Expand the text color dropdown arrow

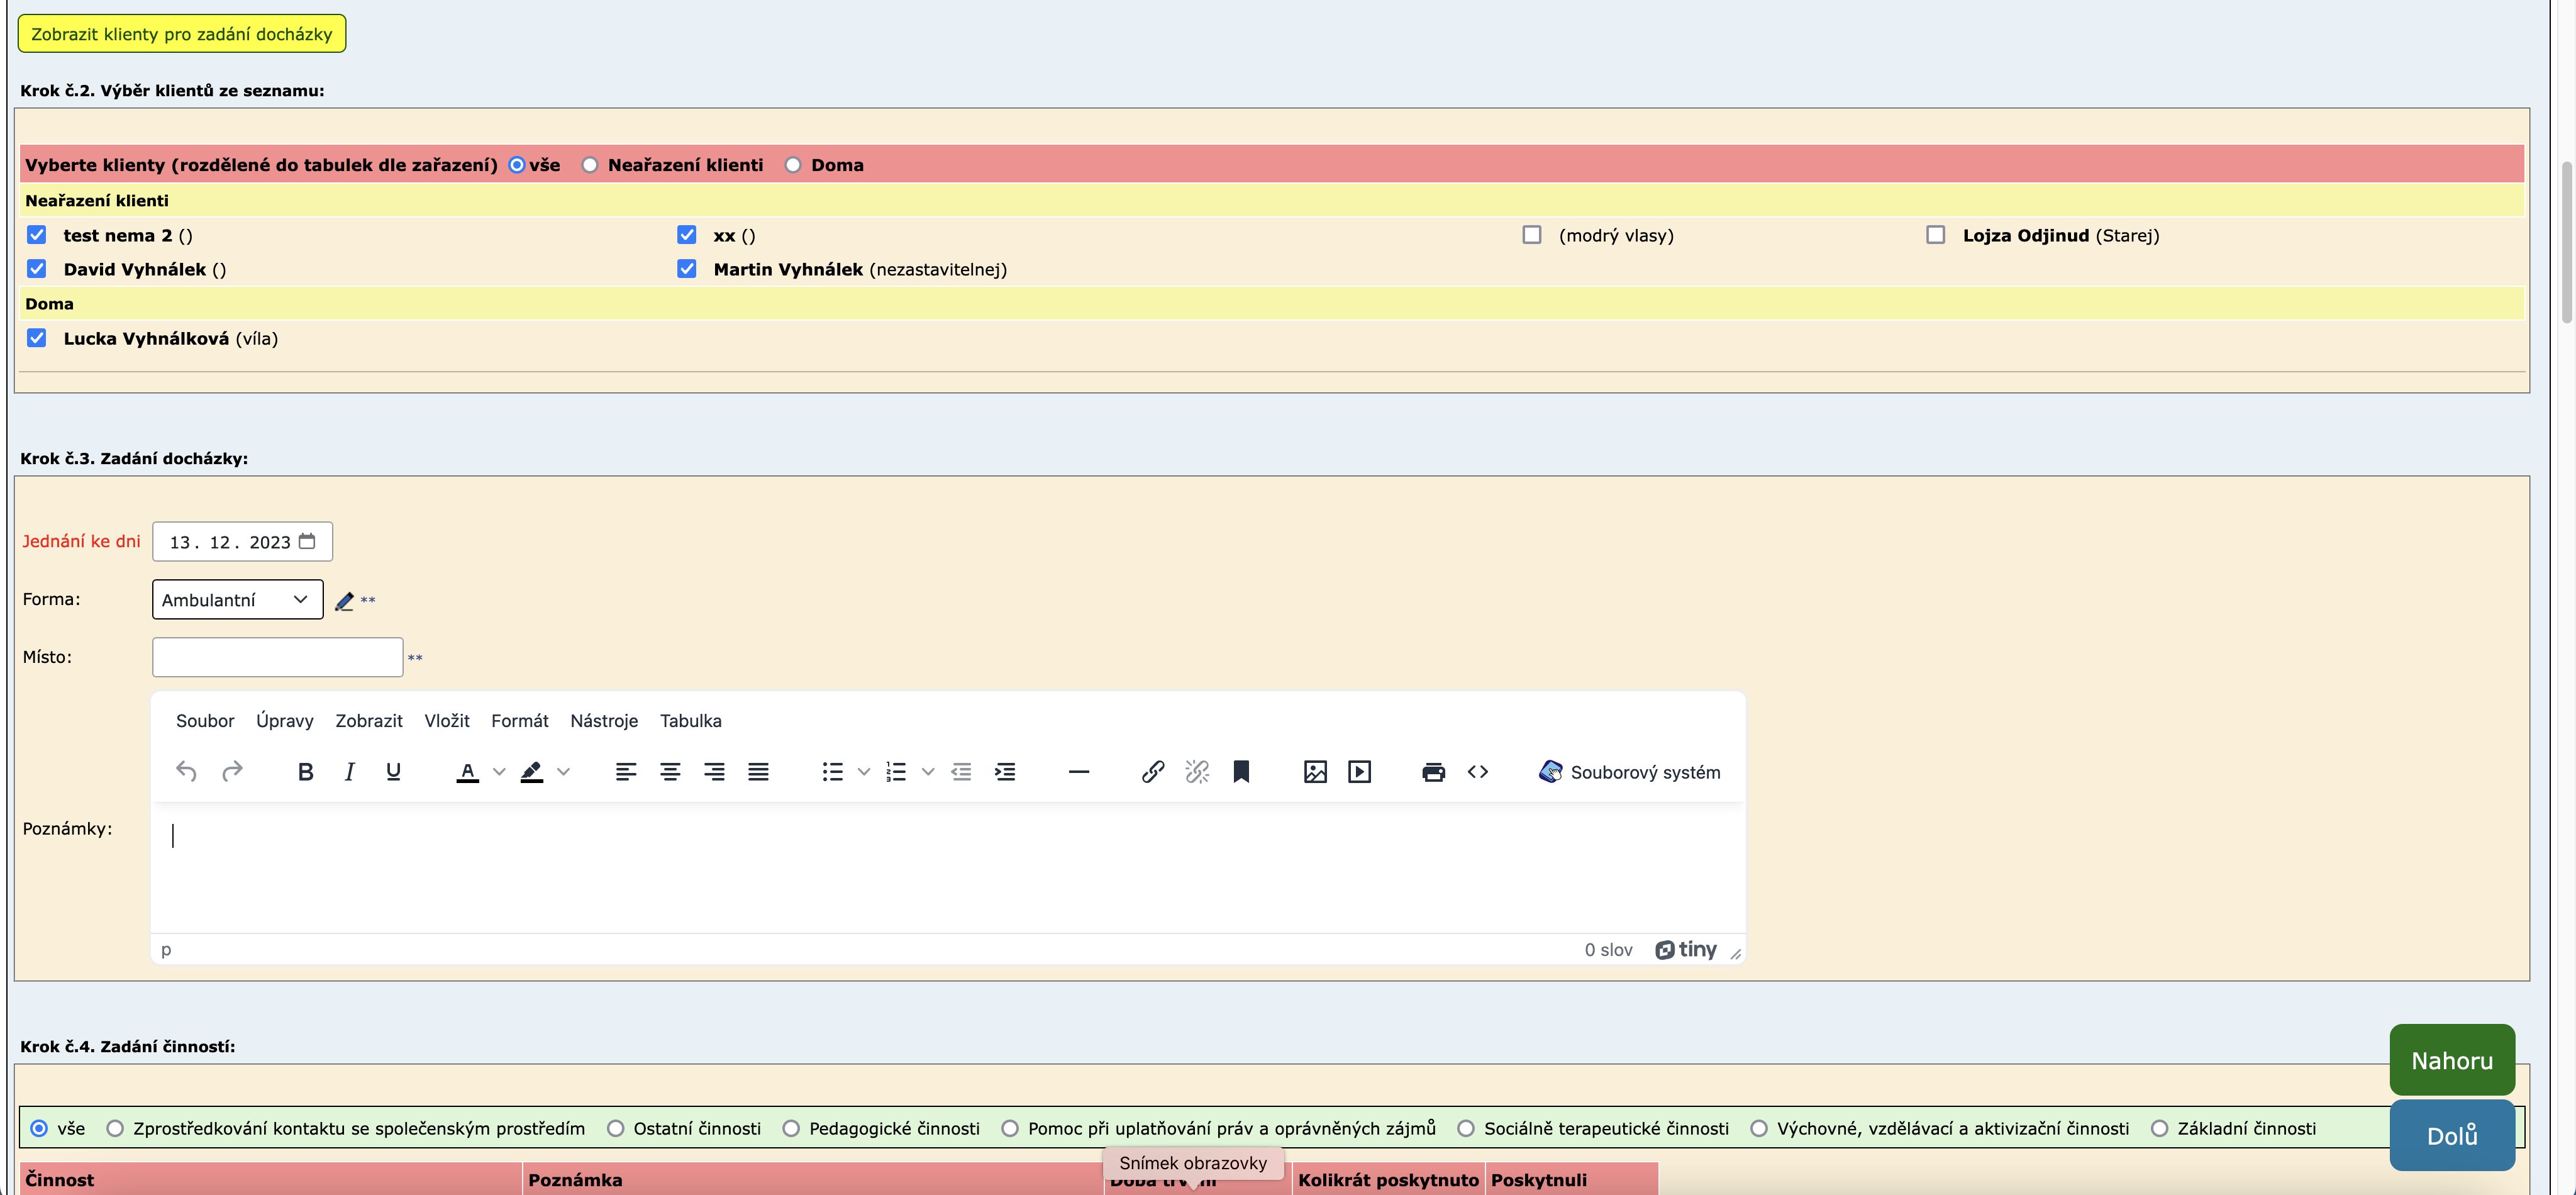[499, 771]
